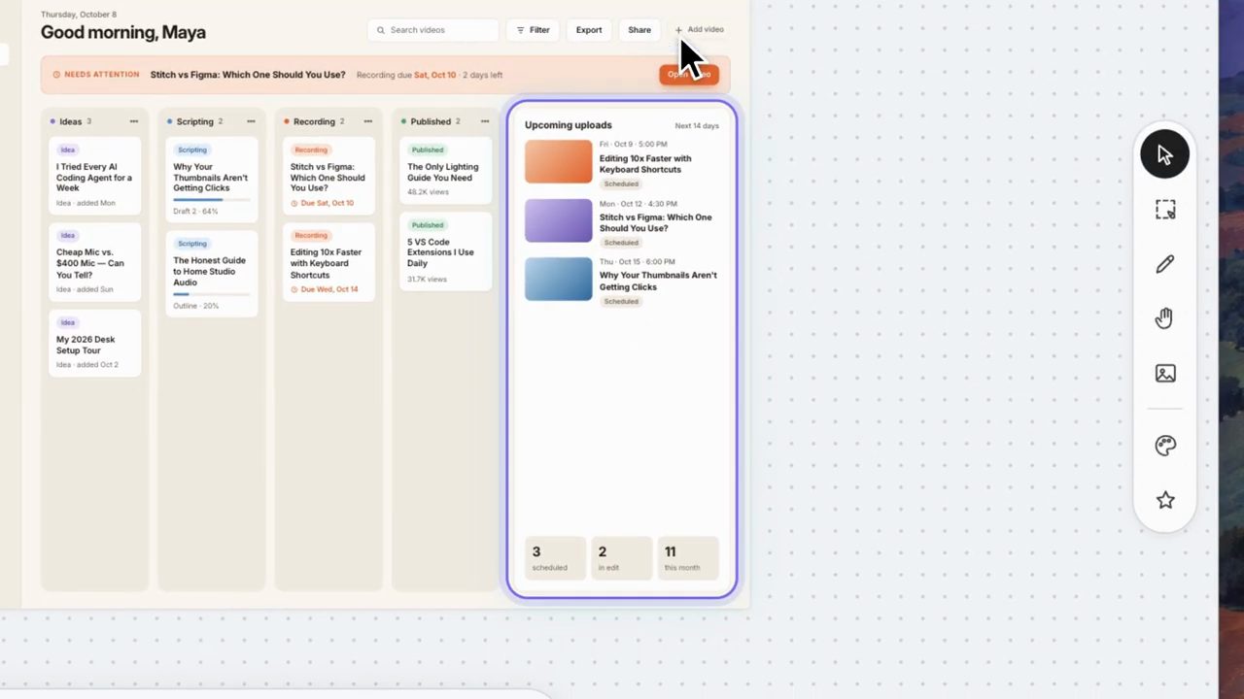Open "The Only Lighting Guide You Need" card
1244x699 pixels.
(445, 171)
